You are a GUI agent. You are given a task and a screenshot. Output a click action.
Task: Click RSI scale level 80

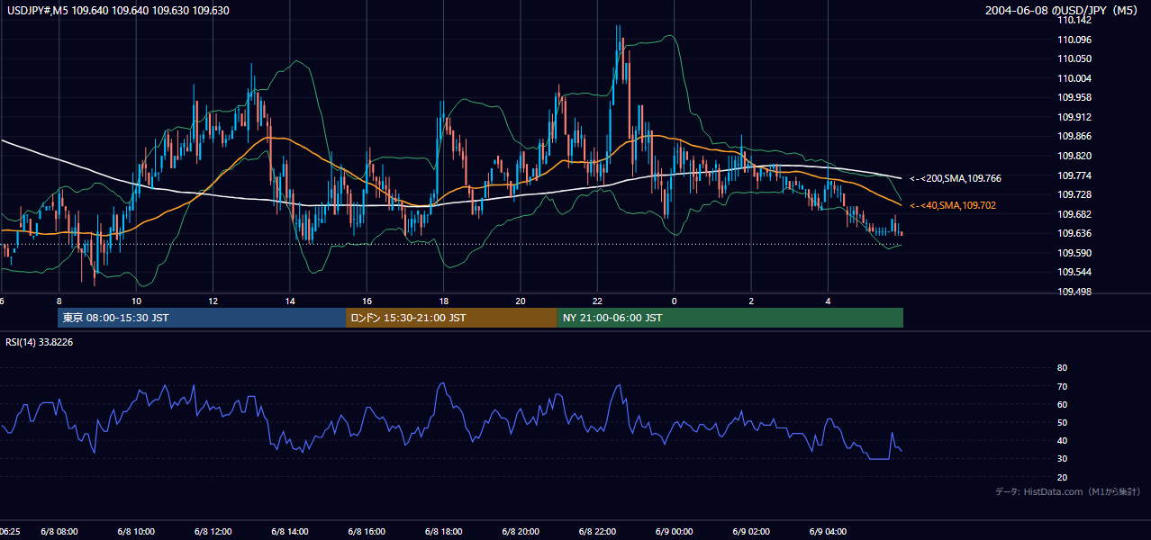(x=1062, y=368)
